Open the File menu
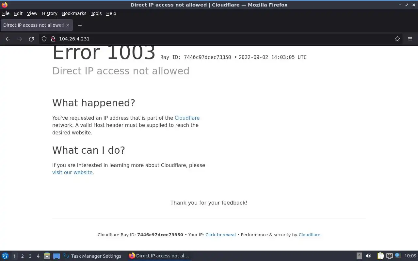This screenshot has height=261, width=418. click(x=6, y=13)
